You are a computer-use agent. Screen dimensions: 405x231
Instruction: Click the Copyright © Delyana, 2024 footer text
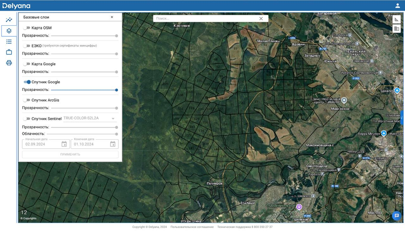(x=150, y=227)
